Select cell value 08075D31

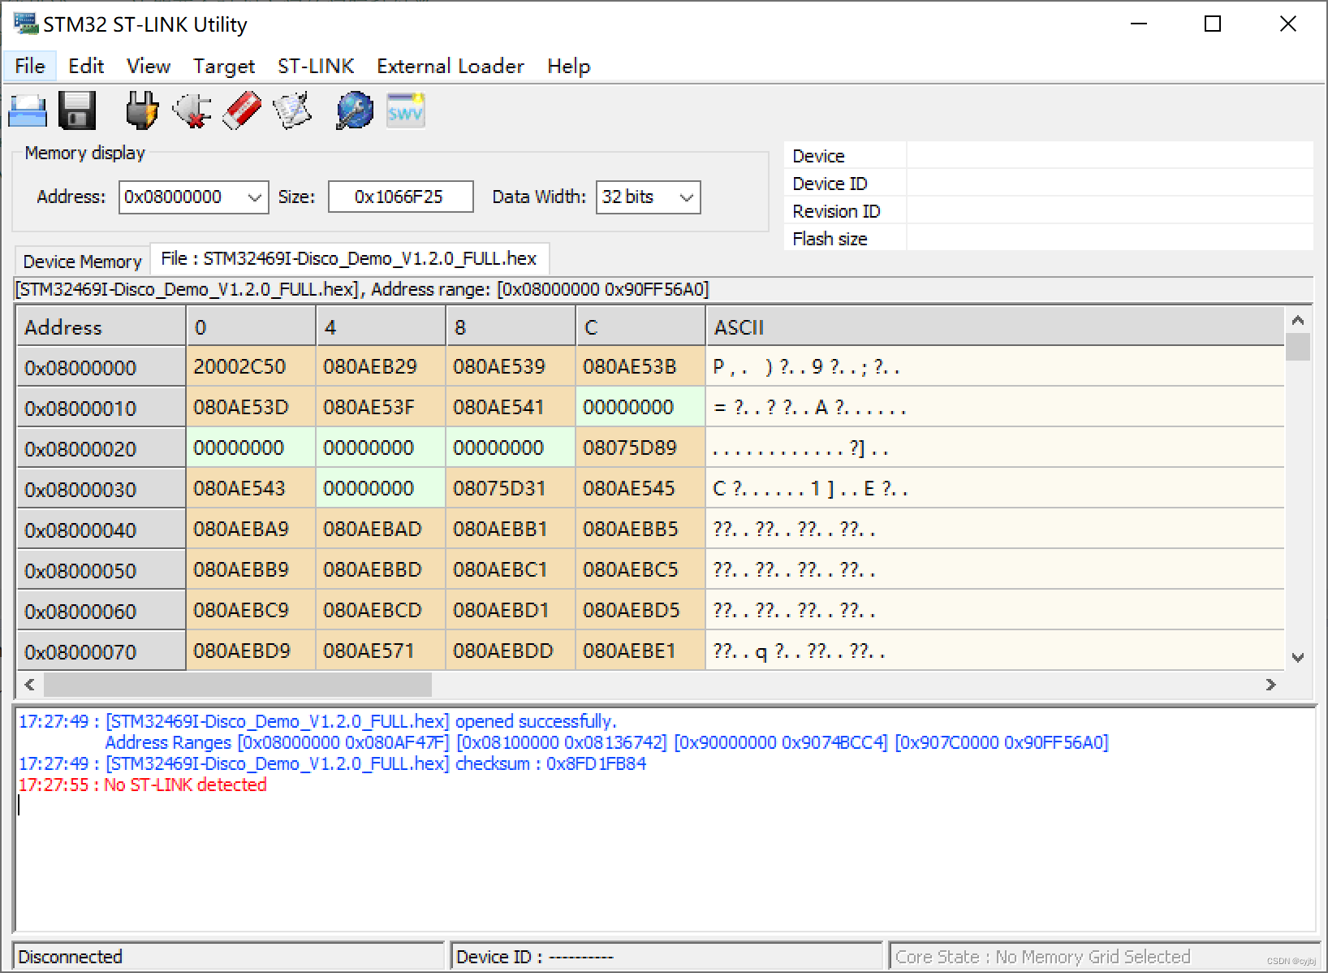[x=511, y=488]
